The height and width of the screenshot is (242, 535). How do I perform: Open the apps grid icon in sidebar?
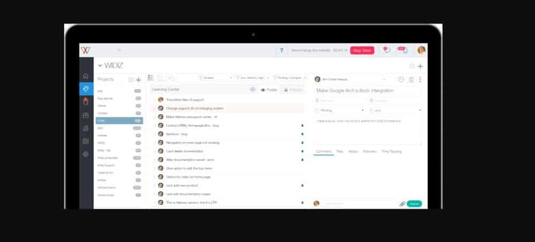pos(86,141)
